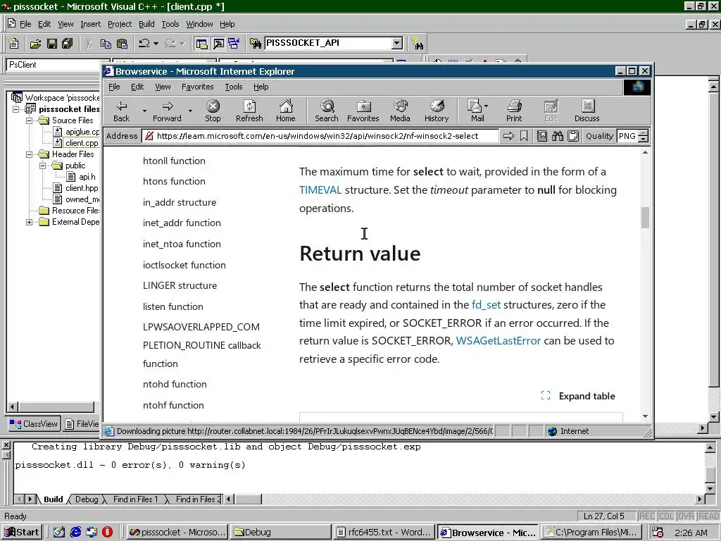Switch to rfc6455.txt WordPad taskbar button
The image size is (721, 541).
click(x=384, y=533)
